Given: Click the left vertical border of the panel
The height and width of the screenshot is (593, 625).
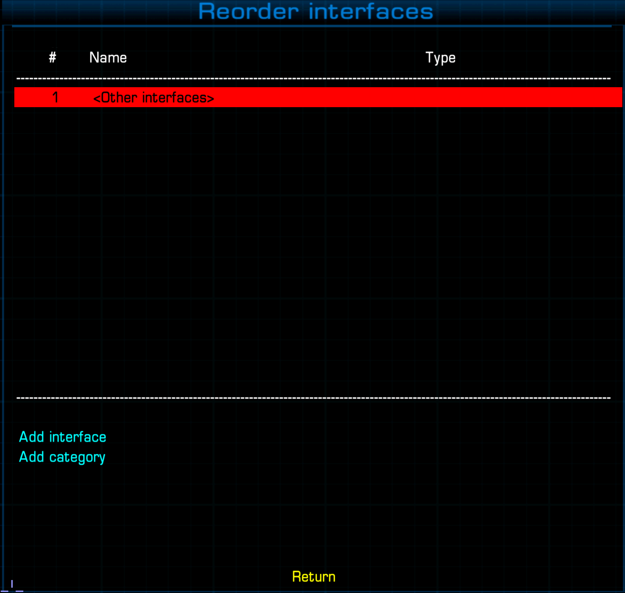Looking at the screenshot, I should pos(3,299).
